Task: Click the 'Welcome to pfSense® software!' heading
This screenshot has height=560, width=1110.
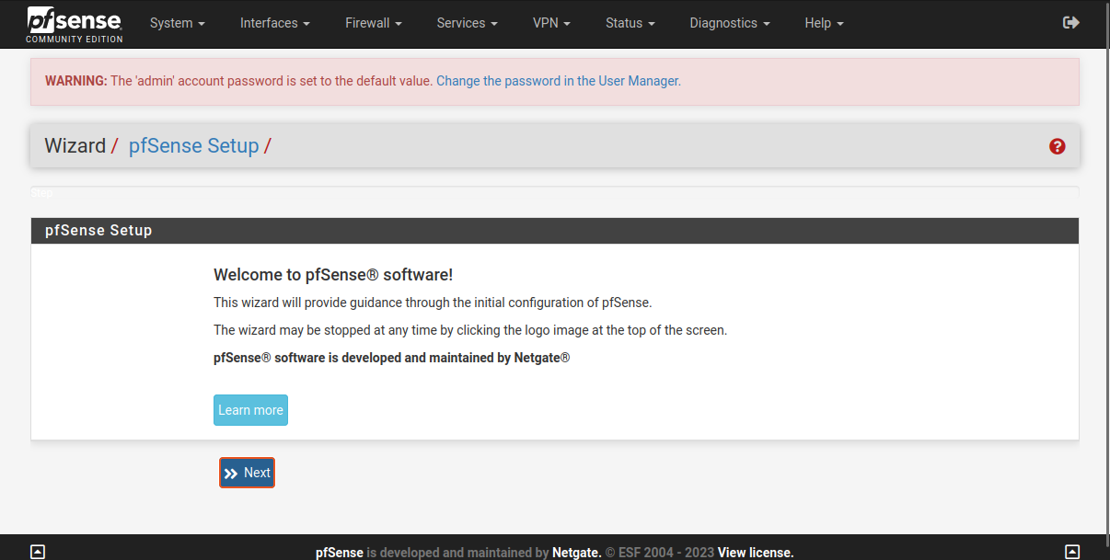Action: (x=333, y=275)
